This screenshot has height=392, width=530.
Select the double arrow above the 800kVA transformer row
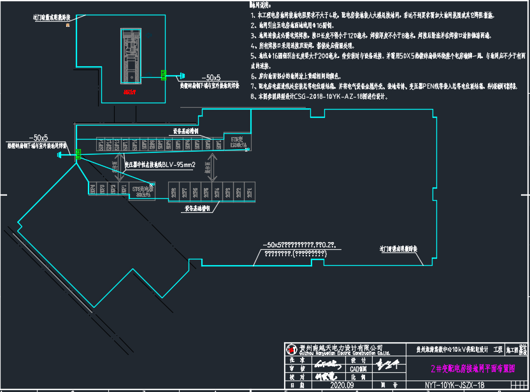coord(119,167)
